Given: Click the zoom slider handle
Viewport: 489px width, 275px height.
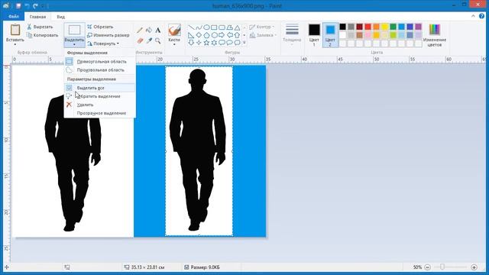Looking at the screenshot, I should [x=442, y=267].
